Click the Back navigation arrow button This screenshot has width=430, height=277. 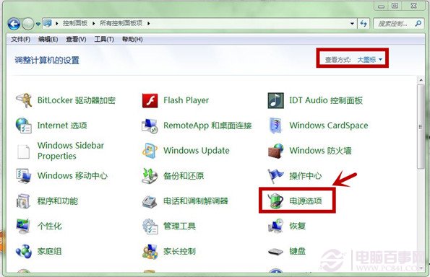click(x=14, y=24)
